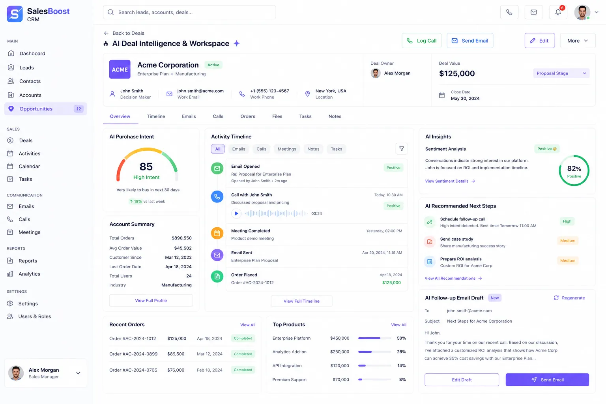Open the phone dialer icon in header
Image resolution: width=606 pixels, height=404 pixels.
point(509,12)
